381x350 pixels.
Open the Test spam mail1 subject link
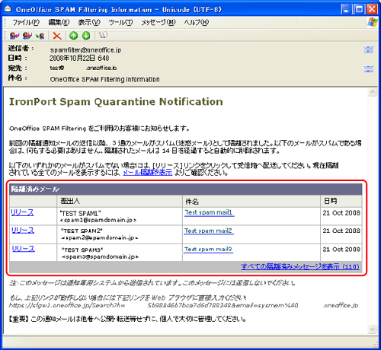[209, 212]
